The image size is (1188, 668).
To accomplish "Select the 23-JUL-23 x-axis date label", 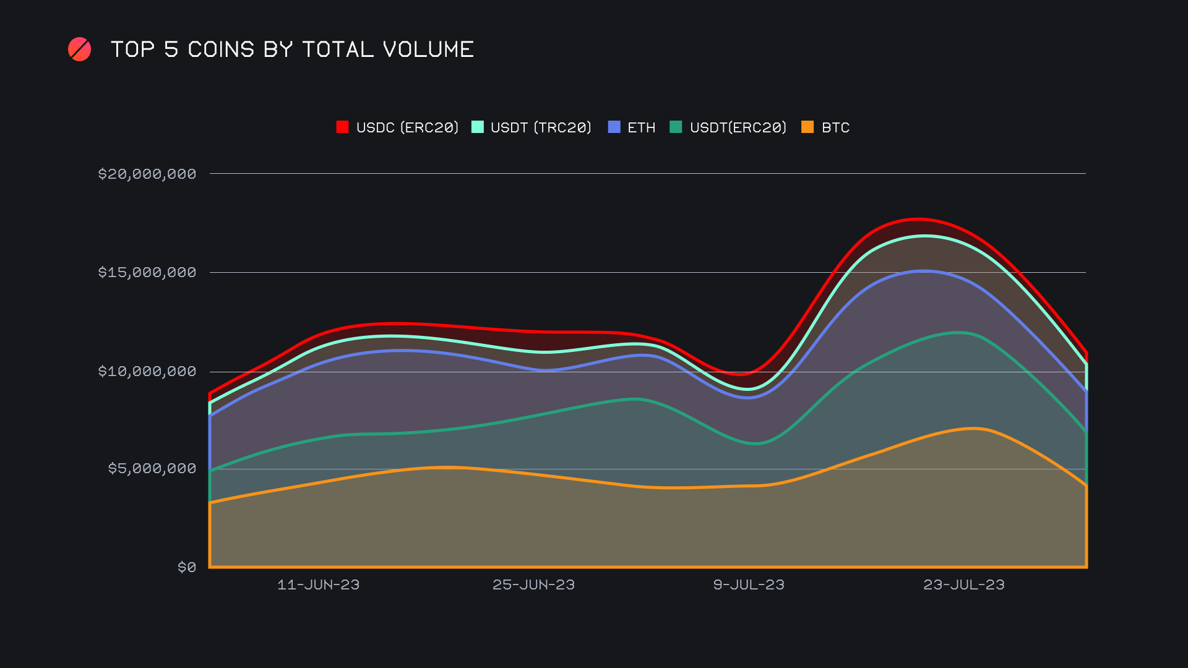I will 963,584.
